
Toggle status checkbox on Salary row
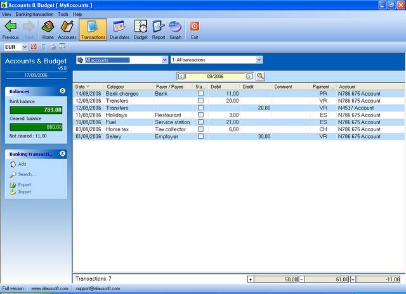pos(200,136)
